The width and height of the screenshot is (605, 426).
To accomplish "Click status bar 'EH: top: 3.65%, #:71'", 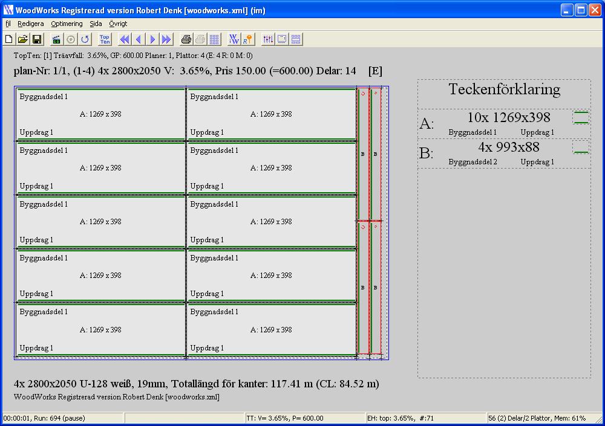I will coord(400,418).
